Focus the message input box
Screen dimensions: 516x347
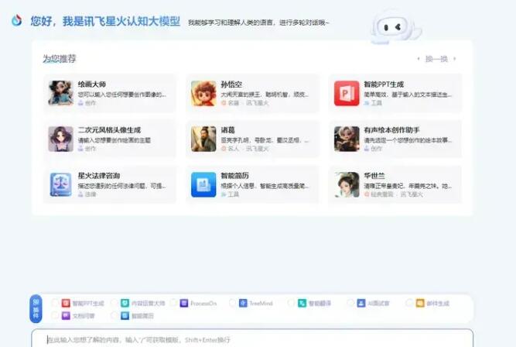pos(252,338)
